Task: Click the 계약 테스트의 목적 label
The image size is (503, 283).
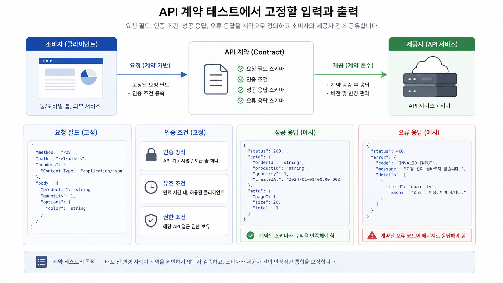Action: point(74,262)
